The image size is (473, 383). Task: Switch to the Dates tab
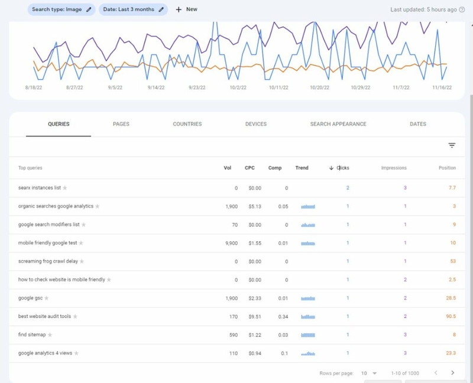click(418, 124)
